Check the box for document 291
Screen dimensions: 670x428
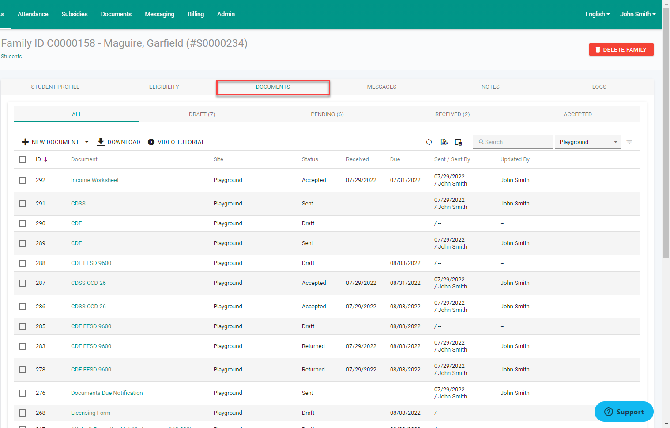(x=23, y=204)
